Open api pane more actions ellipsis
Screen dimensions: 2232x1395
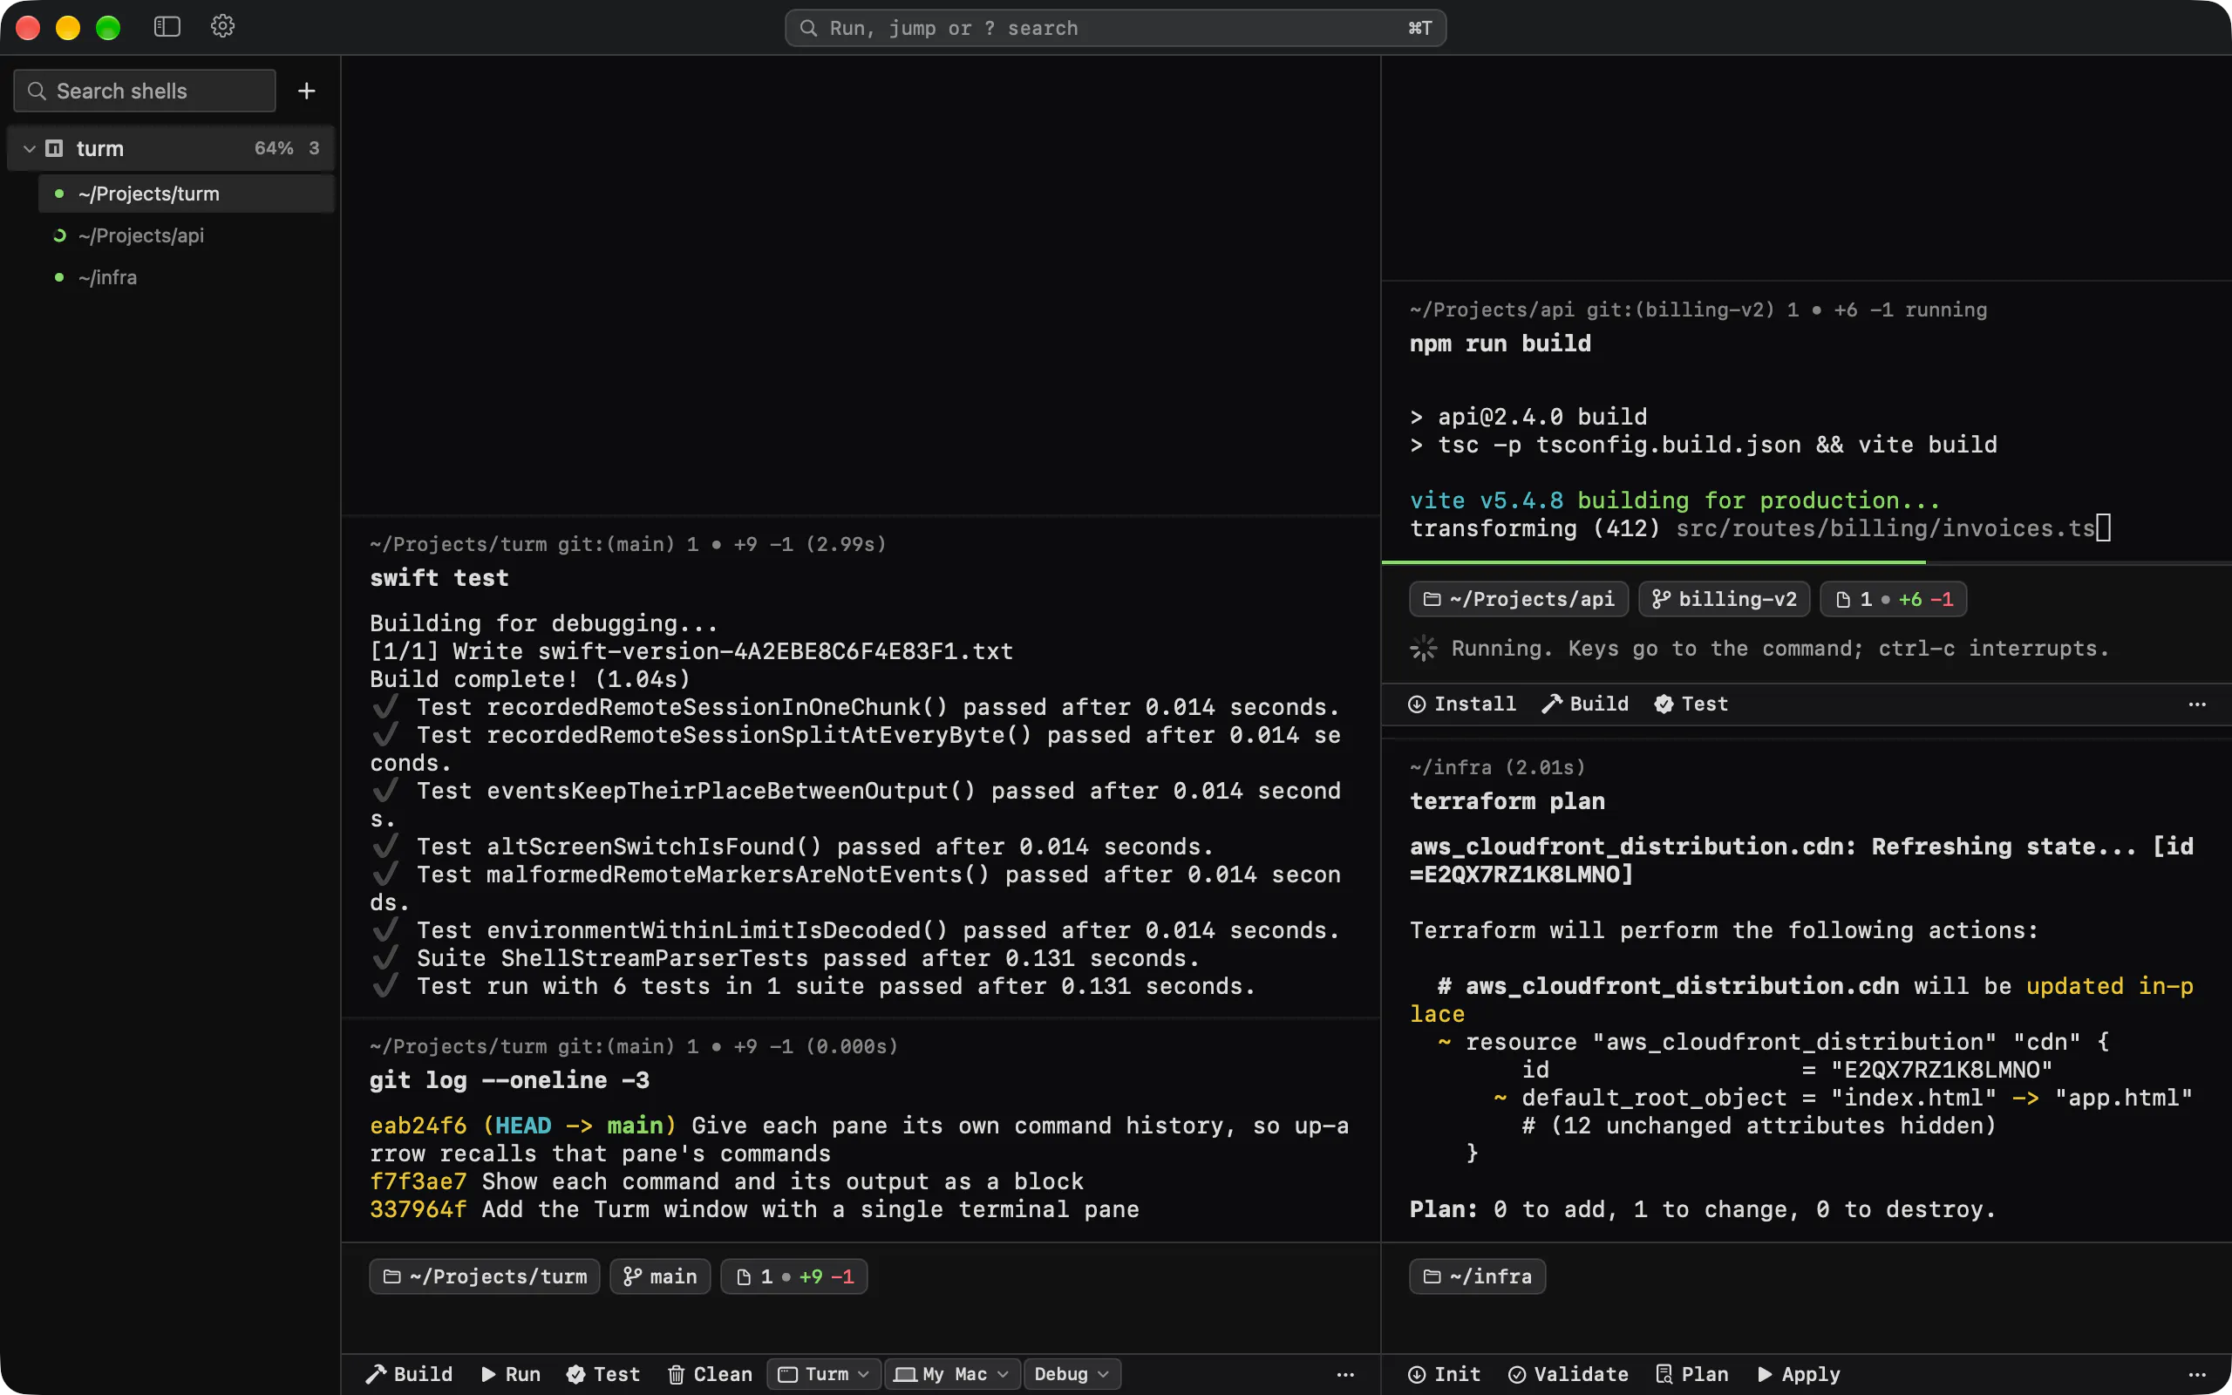tap(2198, 704)
